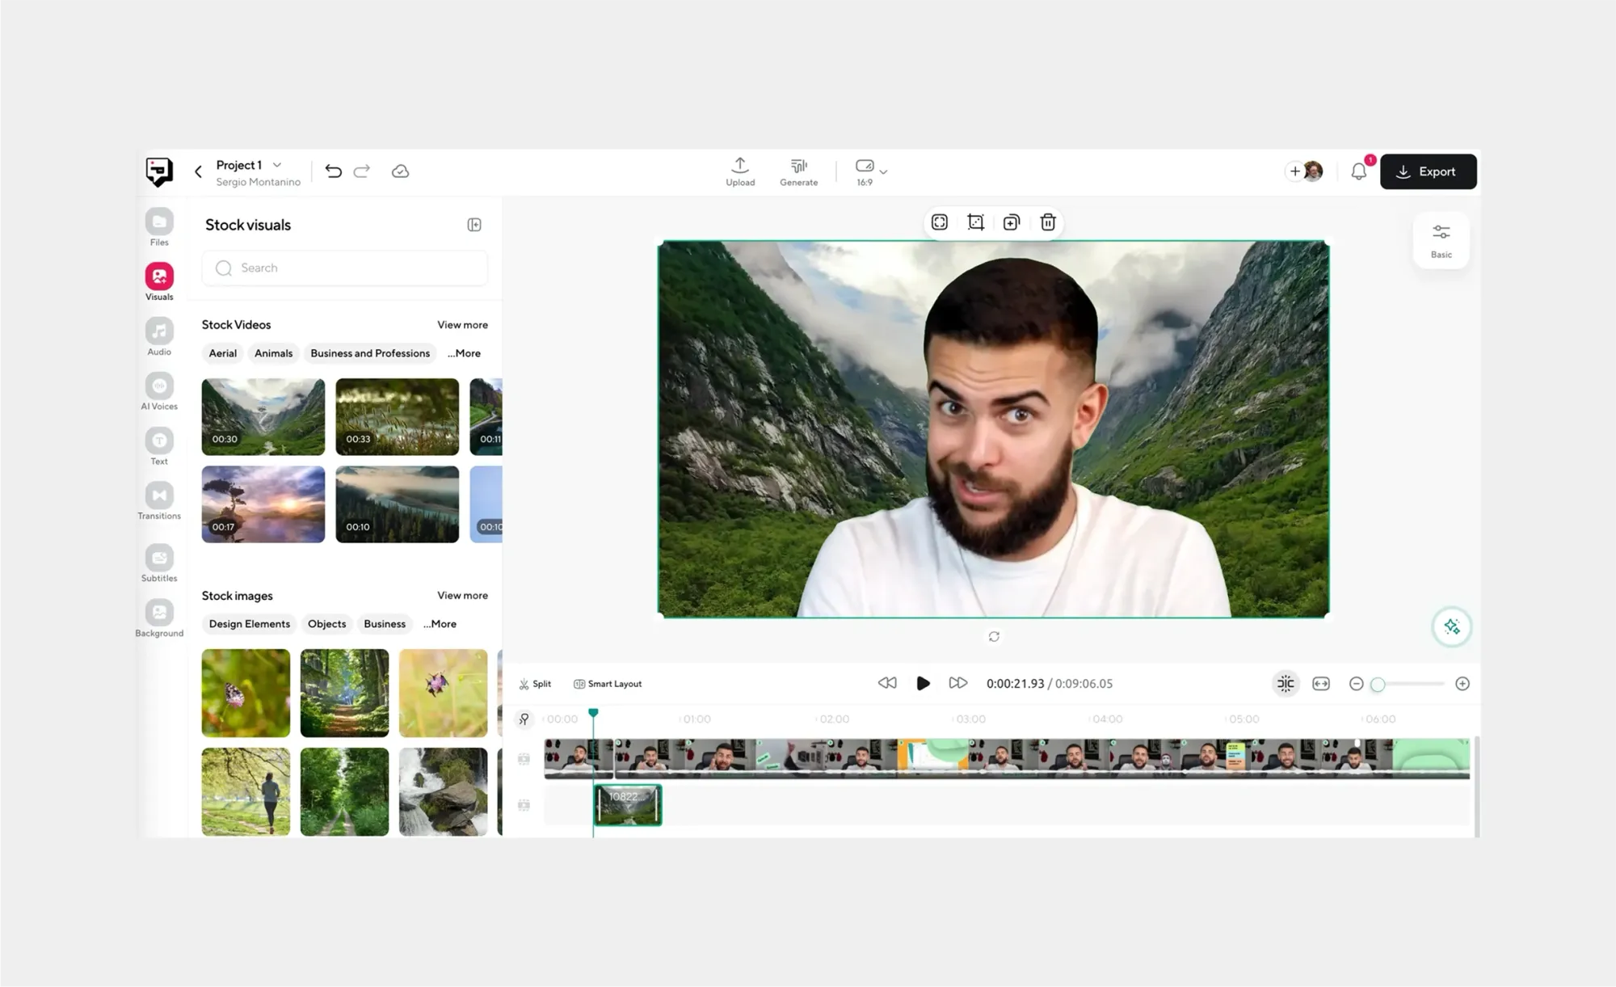The width and height of the screenshot is (1616, 987).
Task: Expand ...More categories under Stock Videos
Action: coord(464,353)
